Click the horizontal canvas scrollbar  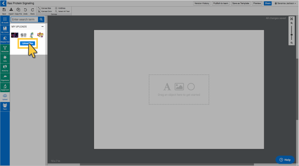[167, 164]
